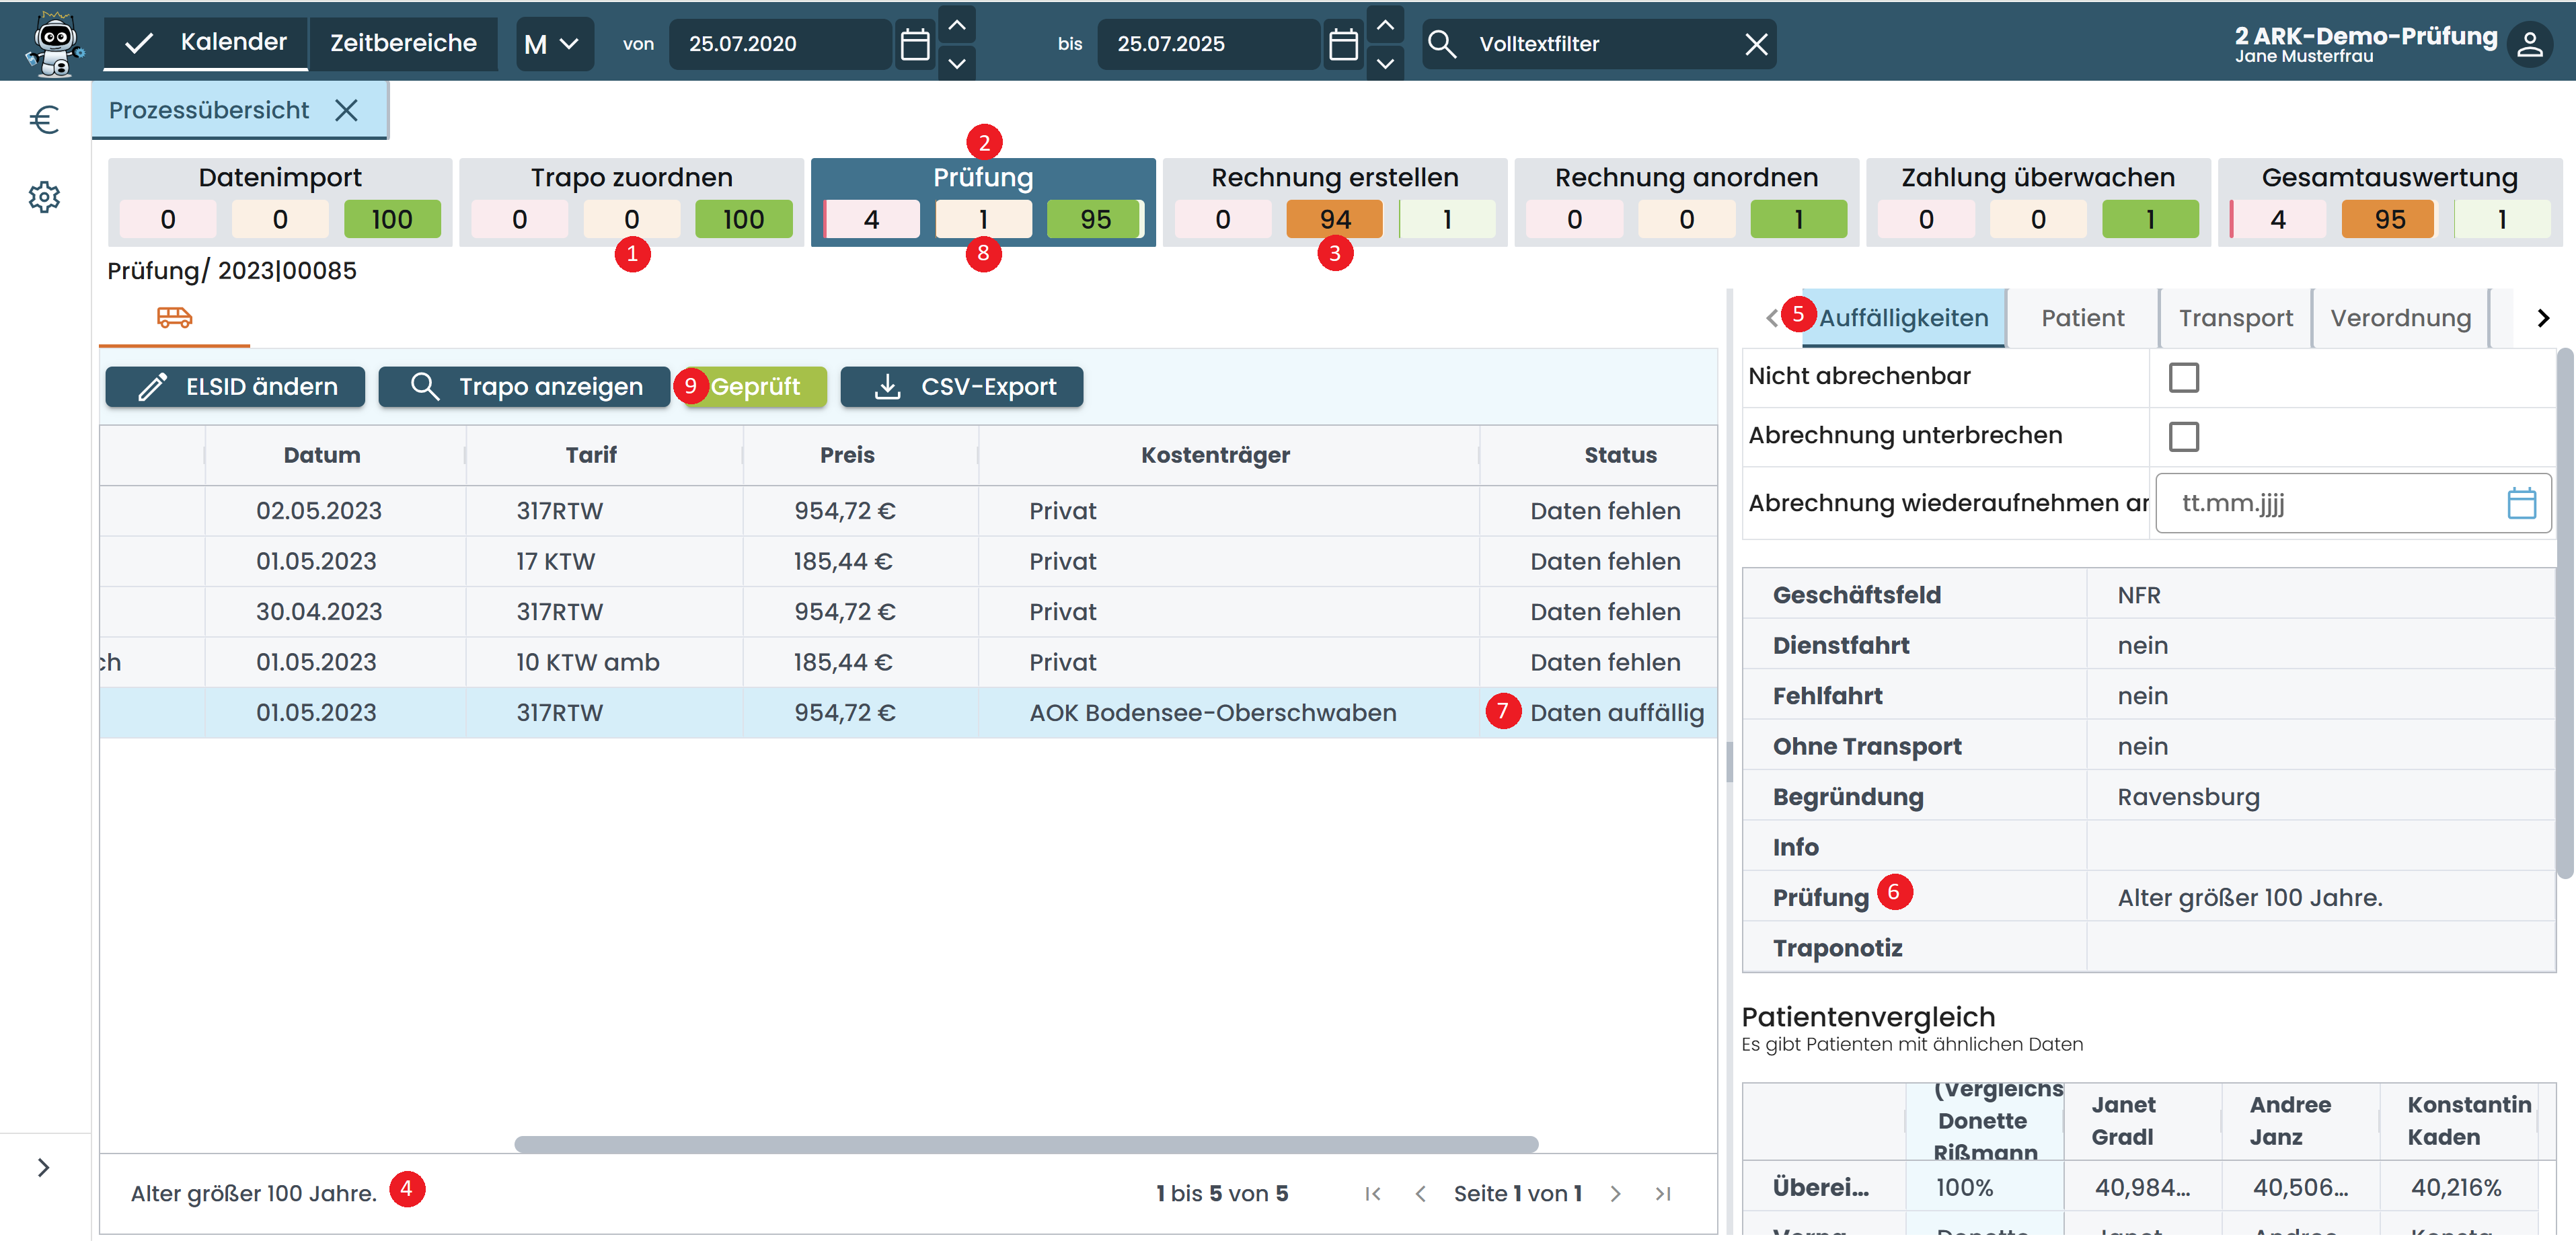Expand the left sidebar chevron
Screen dimensions: 2576x1247
[x=43, y=1168]
